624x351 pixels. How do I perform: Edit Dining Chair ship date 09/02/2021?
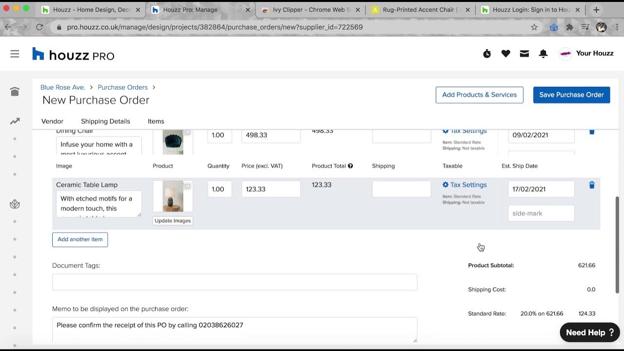(x=541, y=136)
